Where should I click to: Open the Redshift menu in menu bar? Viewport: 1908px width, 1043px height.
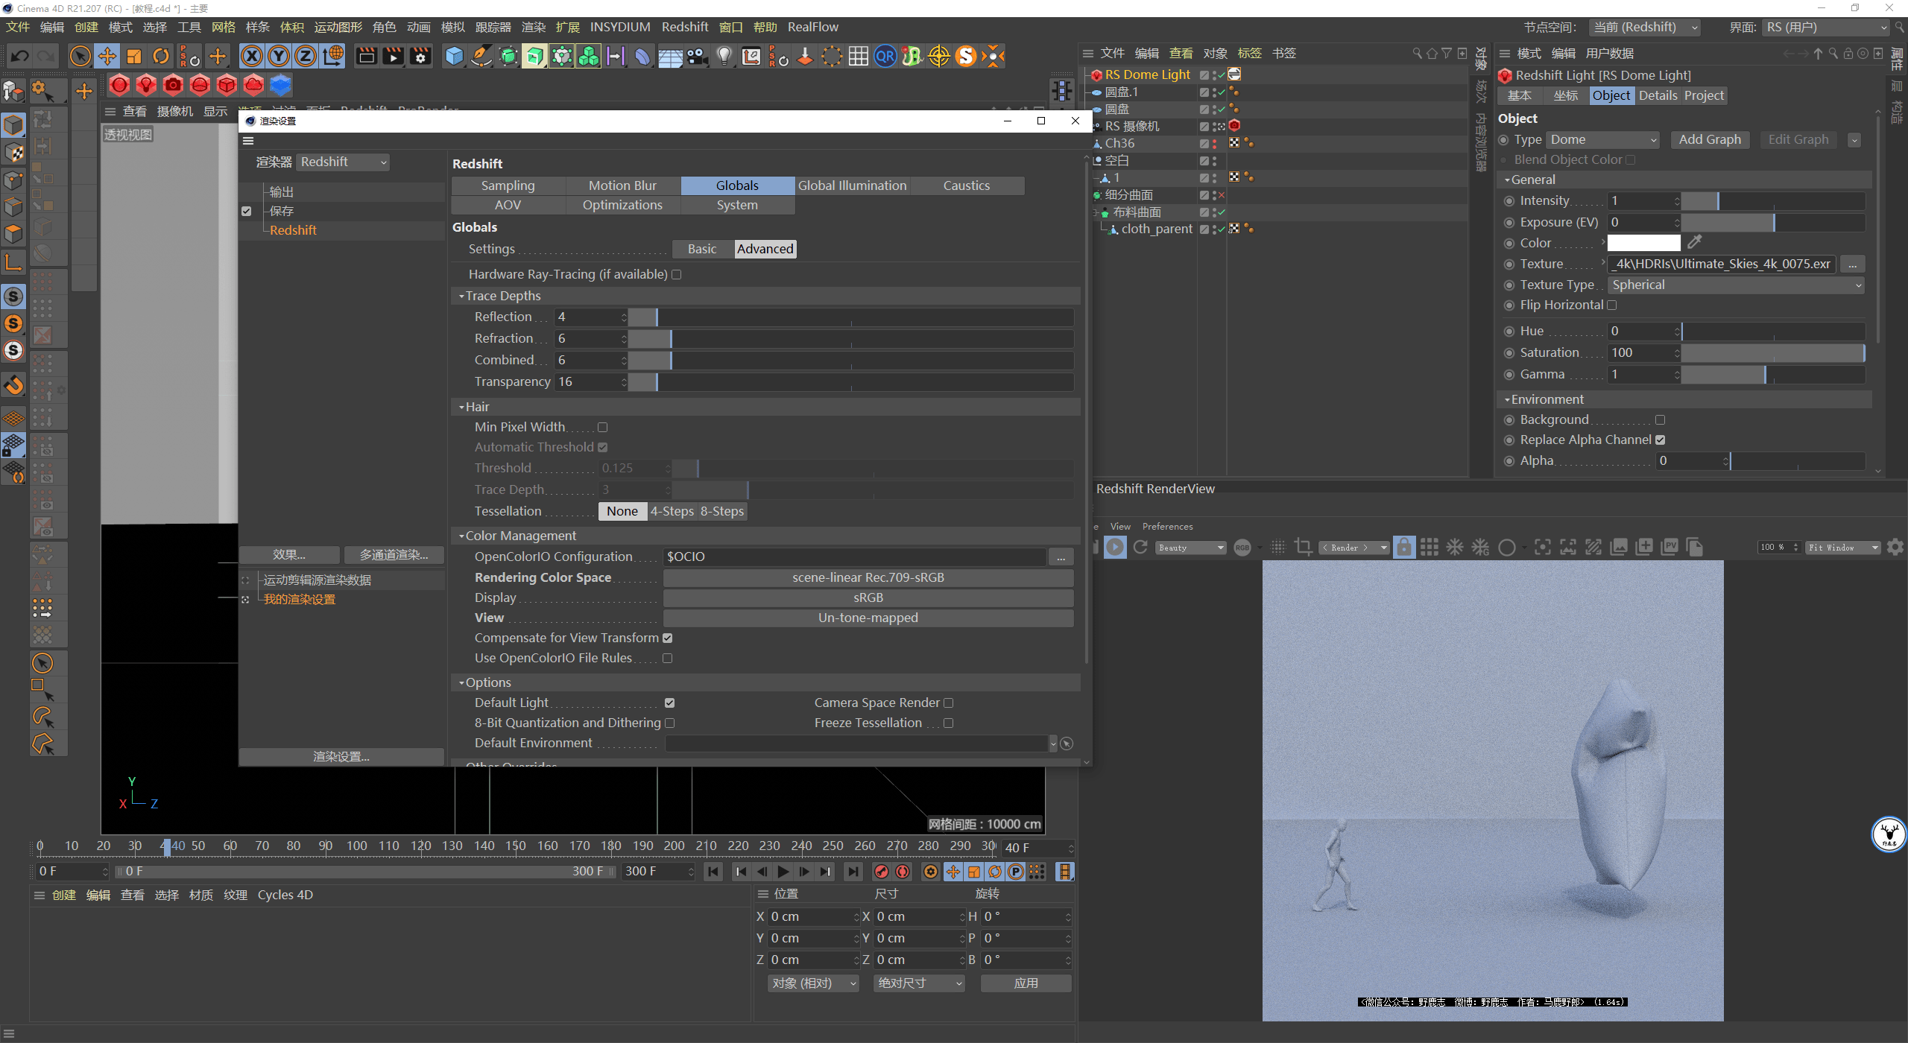pos(684,27)
